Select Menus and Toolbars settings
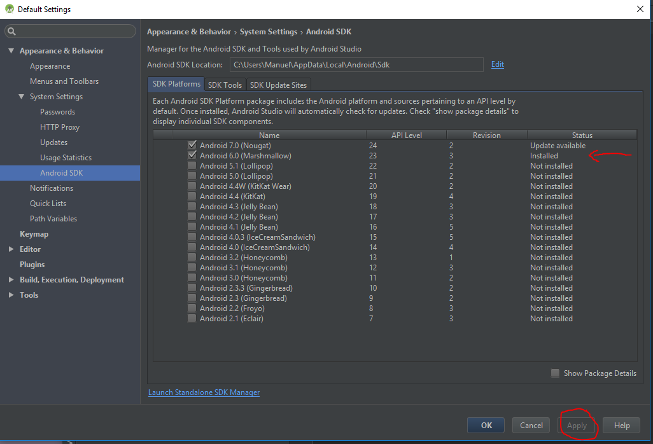653x444 pixels. (64, 81)
